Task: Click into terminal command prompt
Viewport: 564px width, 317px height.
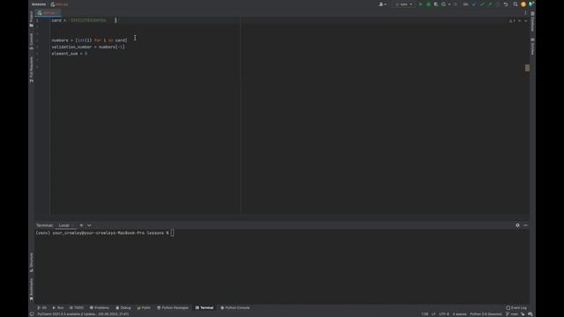Action: coord(173,232)
